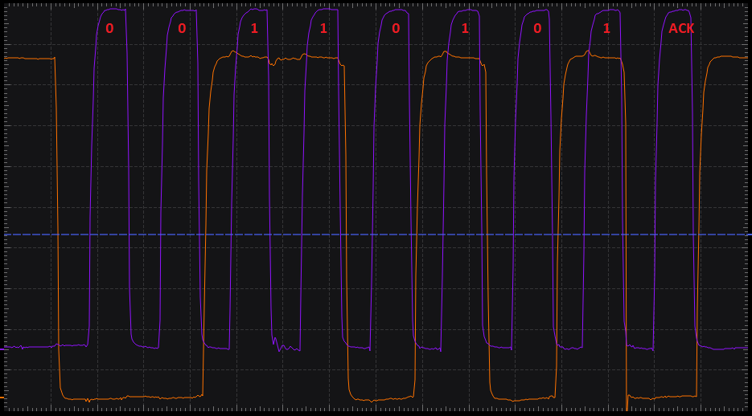Select the orange channel ground marker on left edge
Viewport: 752px width, 416px height.
(2, 398)
